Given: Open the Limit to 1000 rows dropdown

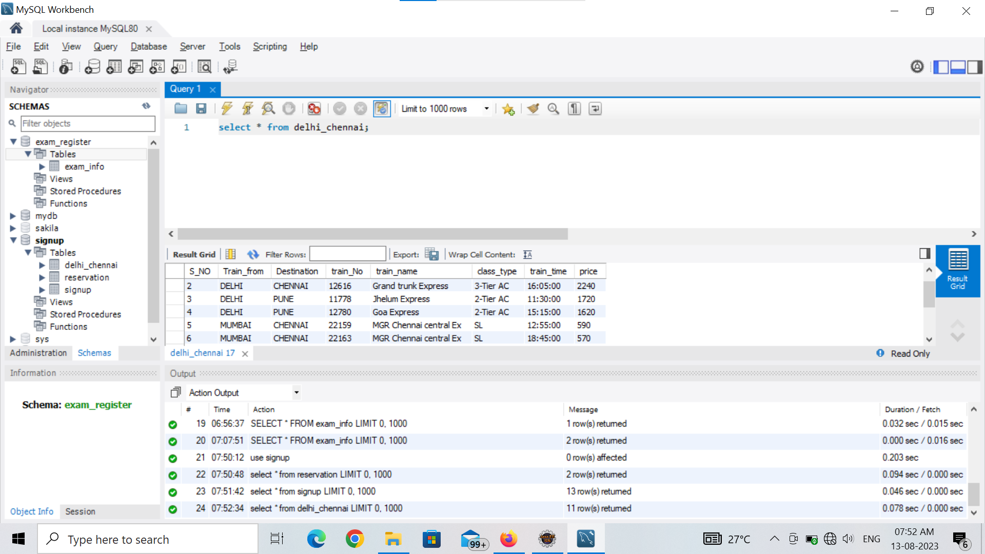Looking at the screenshot, I should pos(486,108).
